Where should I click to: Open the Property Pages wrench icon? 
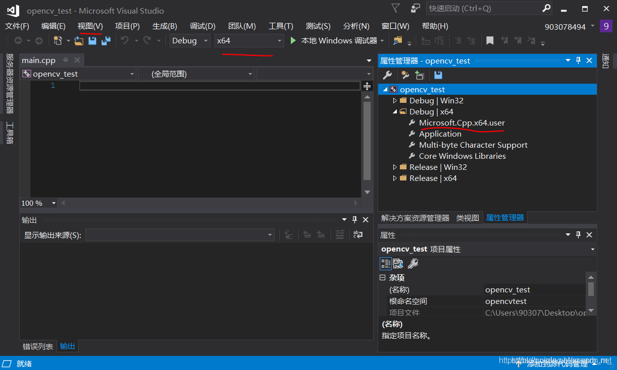coord(413,263)
